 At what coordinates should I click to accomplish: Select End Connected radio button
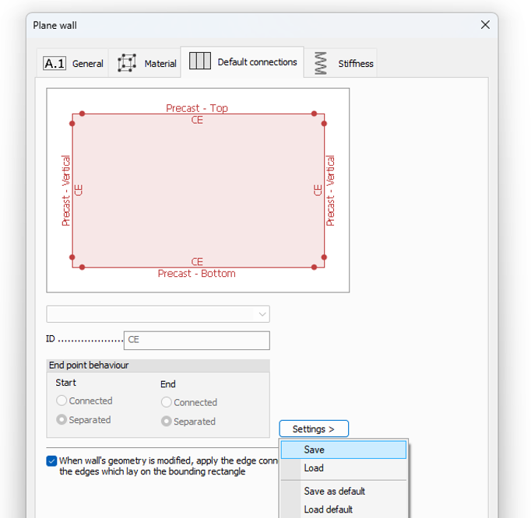(x=167, y=402)
